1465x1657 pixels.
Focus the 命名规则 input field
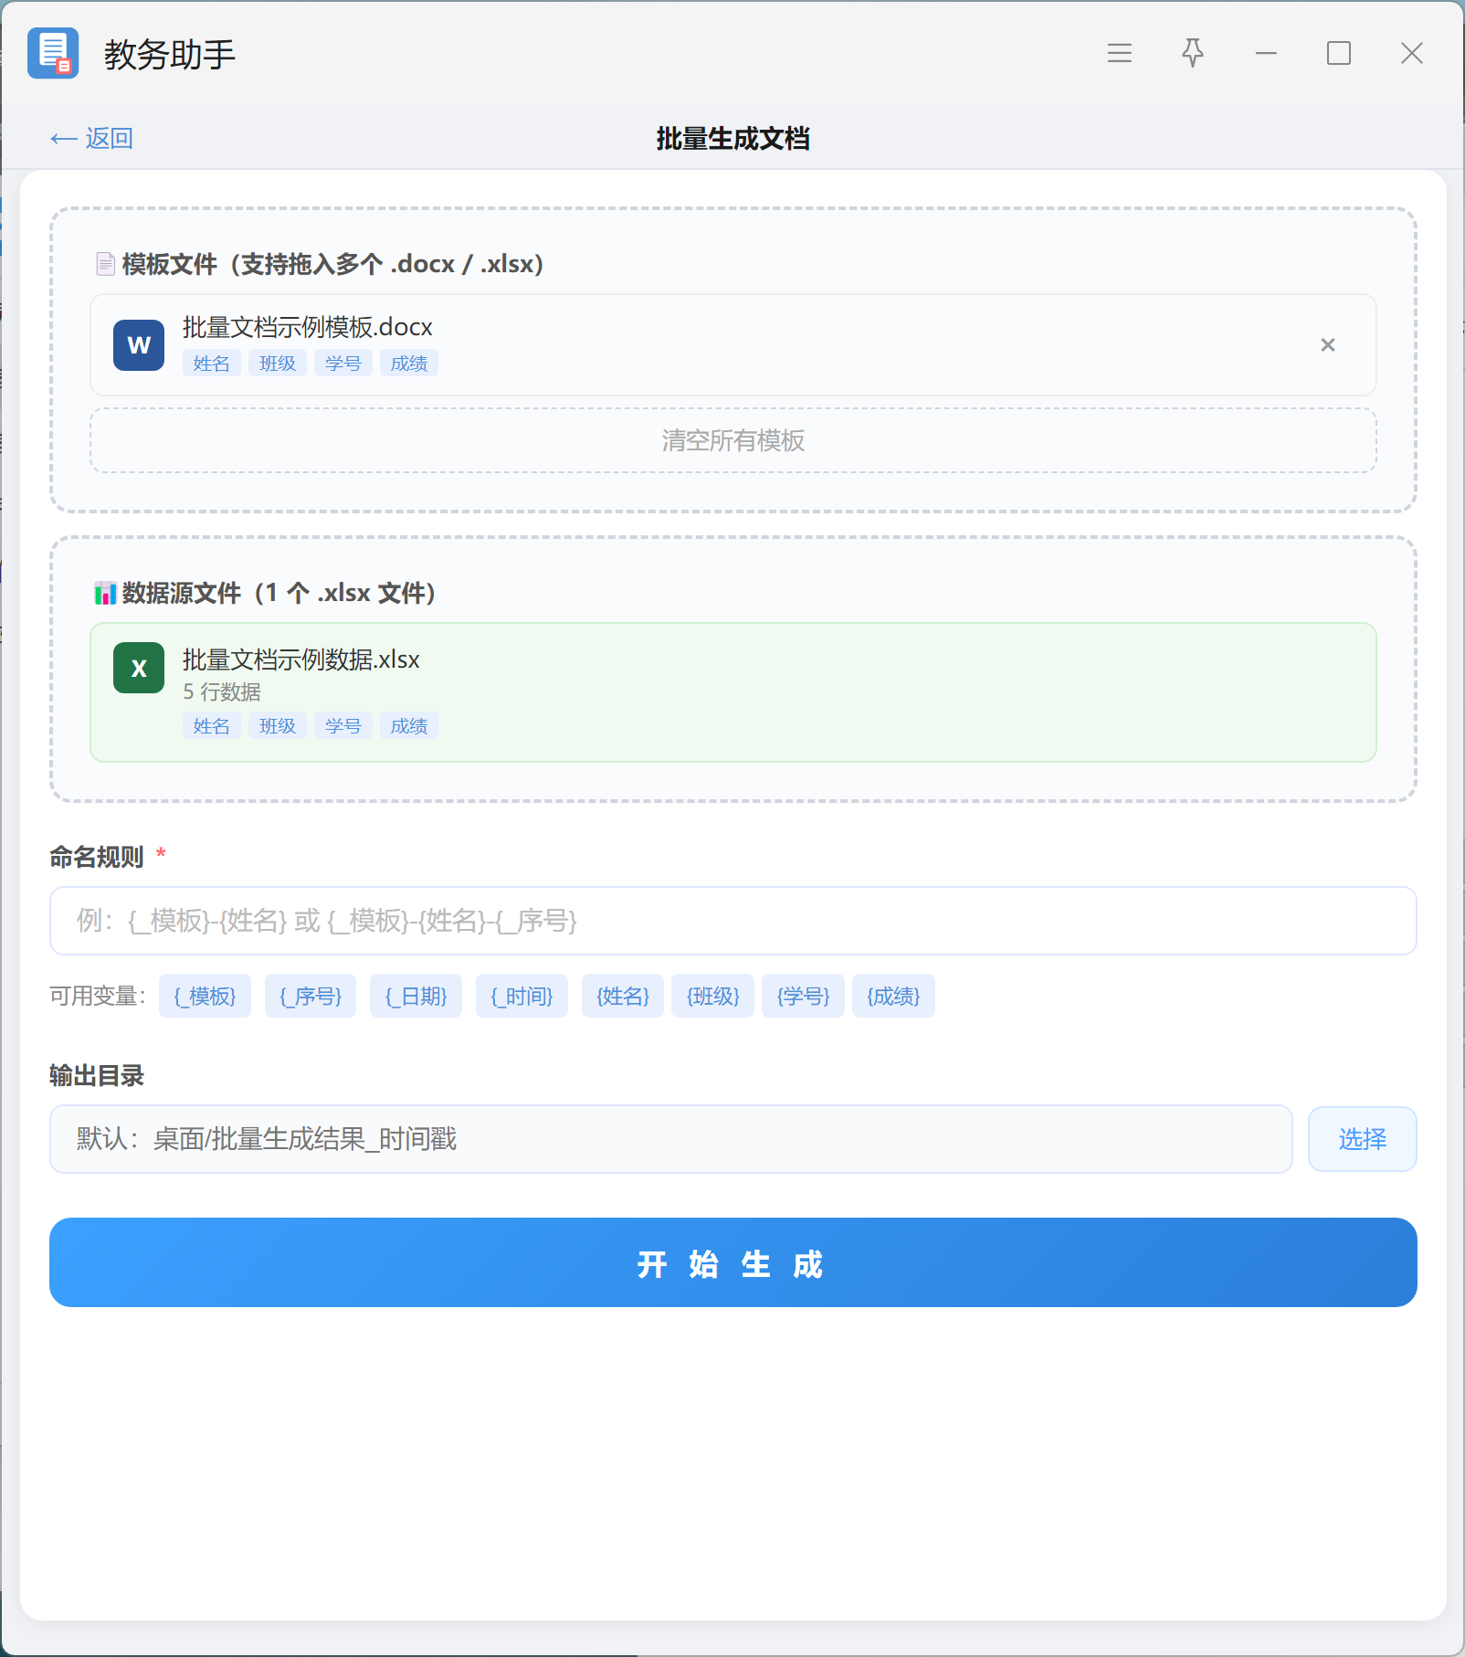pyautogui.click(x=732, y=921)
